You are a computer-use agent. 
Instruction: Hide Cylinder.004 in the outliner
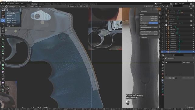click(x=193, y=42)
